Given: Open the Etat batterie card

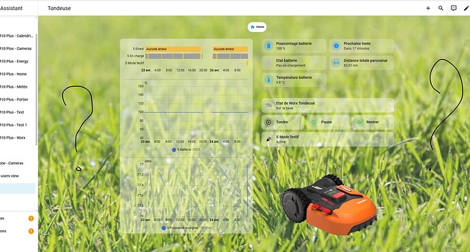Looking at the screenshot, I should point(294,62).
